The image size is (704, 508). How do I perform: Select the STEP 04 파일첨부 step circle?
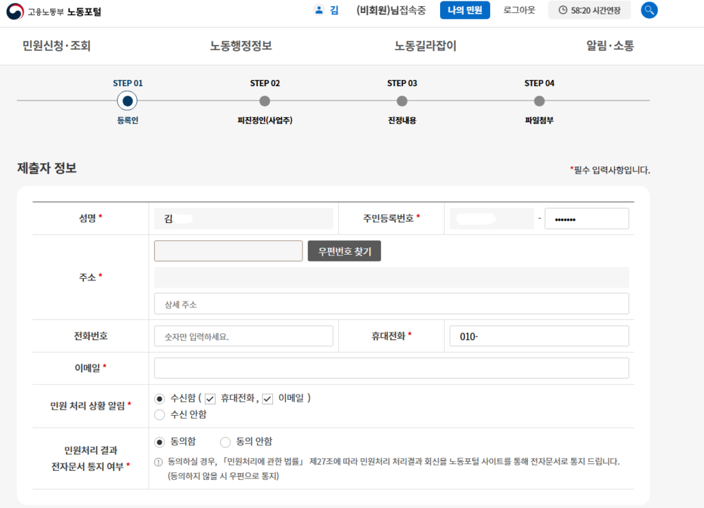[539, 100]
